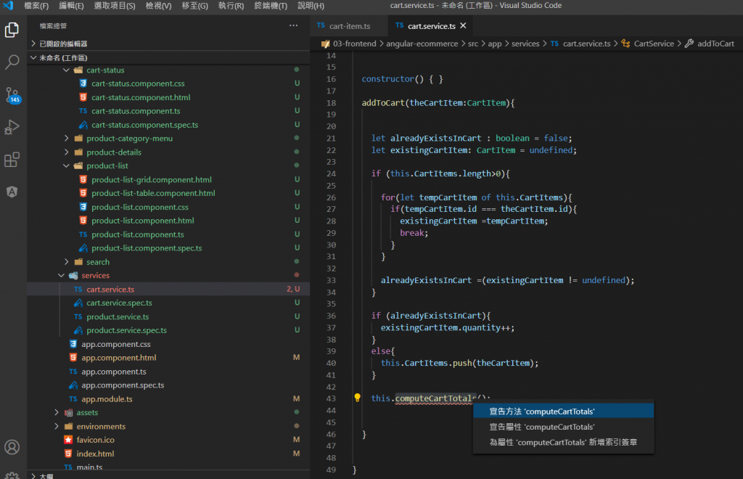Close the cart.service.ts editor tab
Image resolution: width=743 pixels, height=479 pixels.
(x=463, y=26)
